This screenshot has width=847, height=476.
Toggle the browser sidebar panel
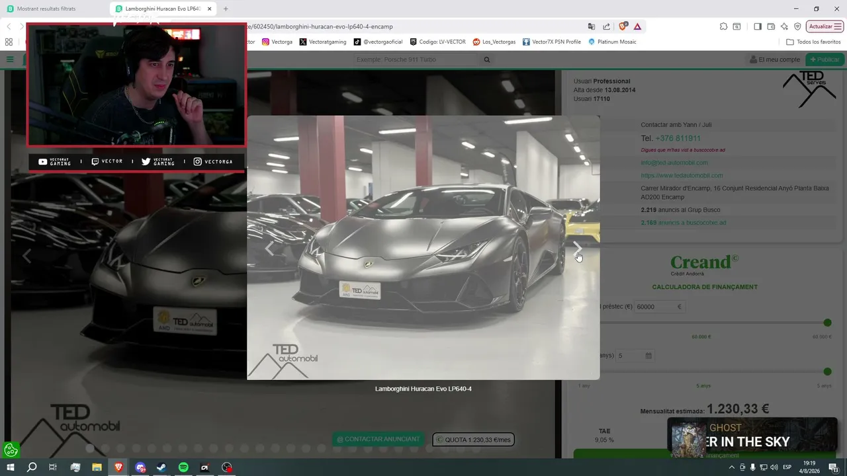[758, 26]
